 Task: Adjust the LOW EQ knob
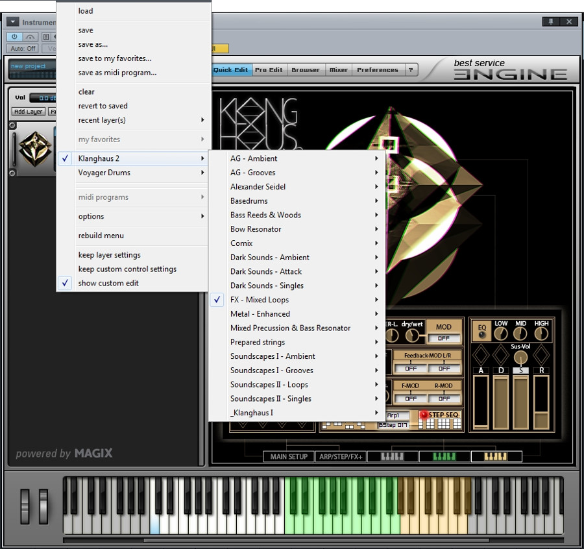(x=501, y=334)
